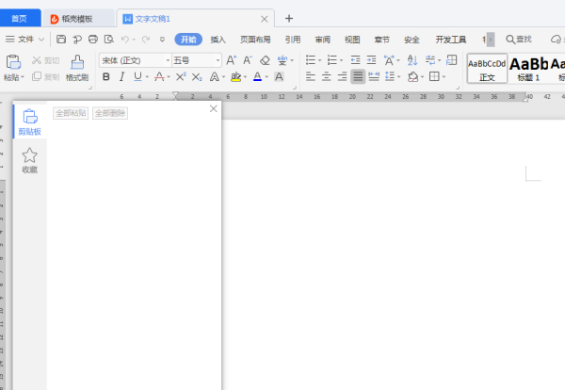This screenshot has width=565, height=390.
Task: Toggle Justify alignment
Action: tap(358, 76)
